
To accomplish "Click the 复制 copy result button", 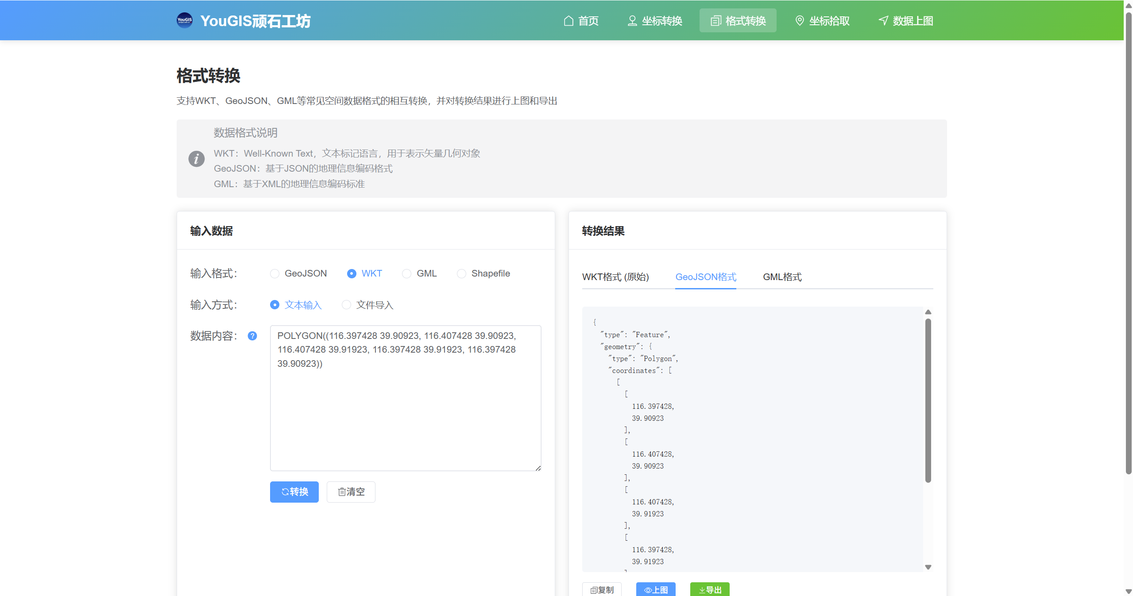I will tap(602, 589).
